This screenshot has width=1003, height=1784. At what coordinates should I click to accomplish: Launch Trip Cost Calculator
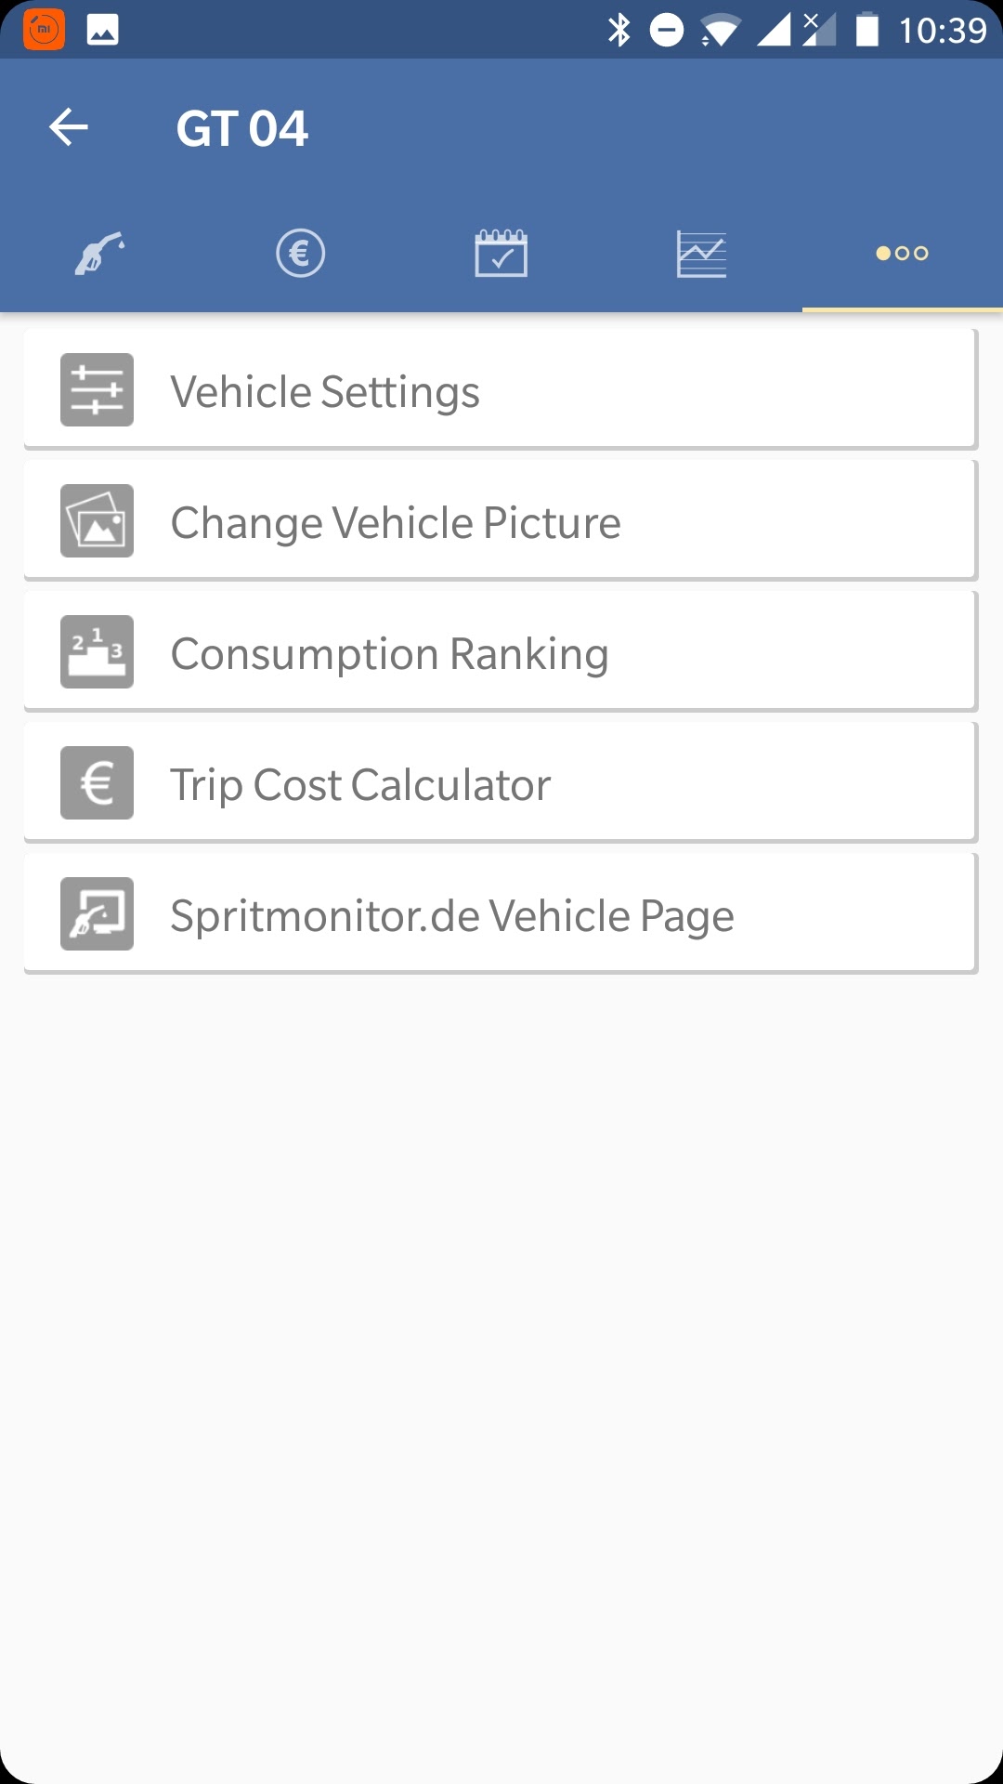tap(360, 784)
